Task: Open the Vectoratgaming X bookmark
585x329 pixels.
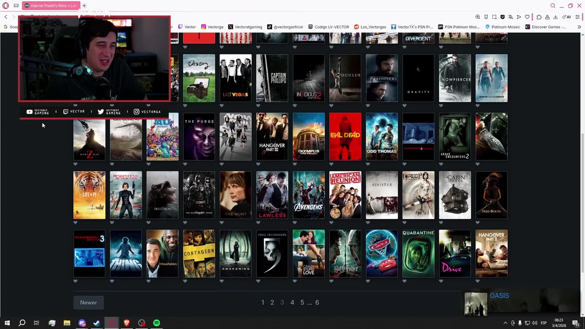Action: pyautogui.click(x=245, y=27)
